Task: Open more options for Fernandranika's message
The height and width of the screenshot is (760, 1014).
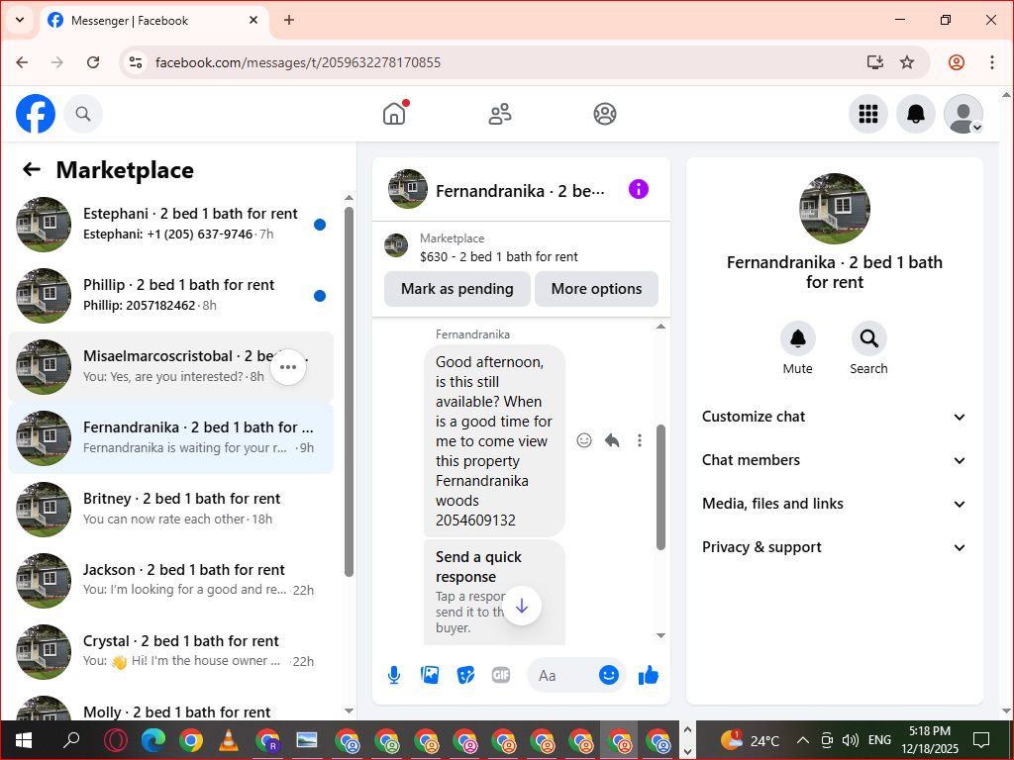Action: coord(640,440)
